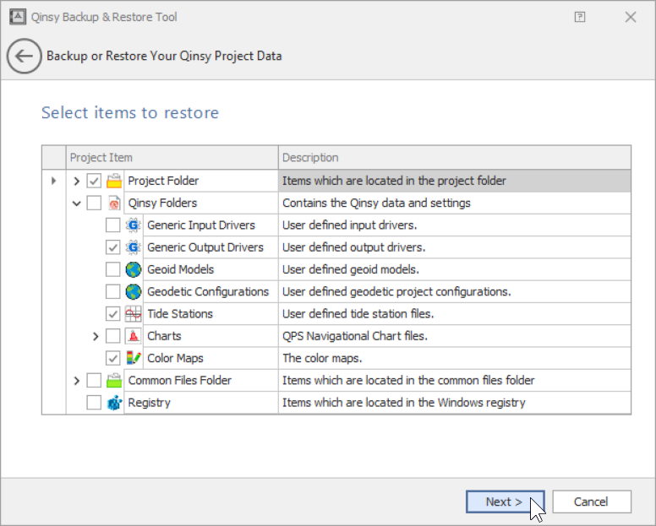Click the Project Folder yellow folder icon
The image size is (656, 526).
[x=114, y=181]
